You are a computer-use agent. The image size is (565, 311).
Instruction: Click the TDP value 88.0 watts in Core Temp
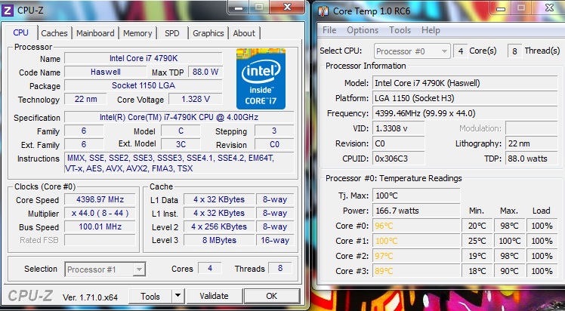pos(532,159)
